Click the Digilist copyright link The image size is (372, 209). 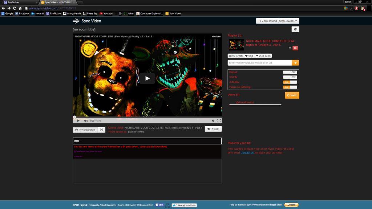click(x=80, y=205)
